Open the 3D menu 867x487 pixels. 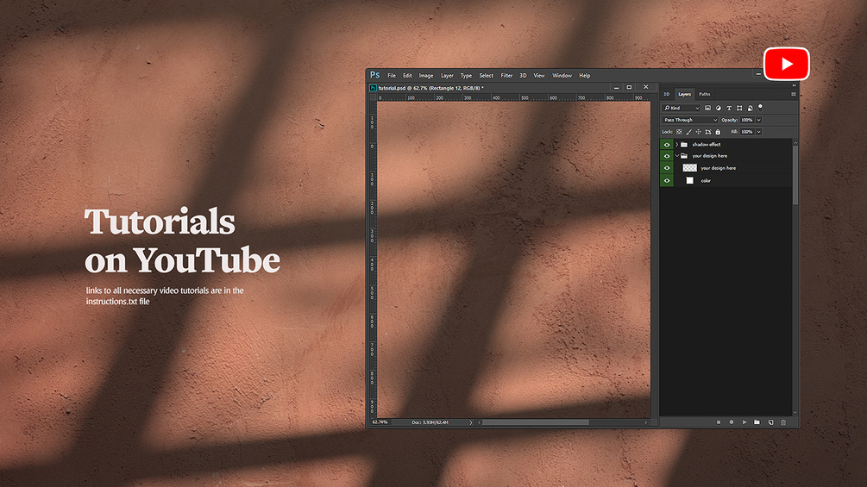(x=523, y=76)
